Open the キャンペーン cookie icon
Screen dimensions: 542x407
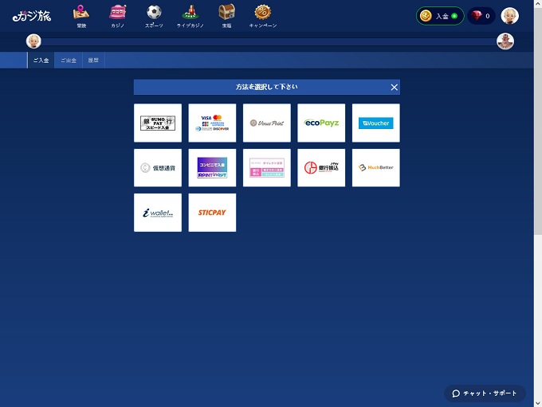point(262,14)
